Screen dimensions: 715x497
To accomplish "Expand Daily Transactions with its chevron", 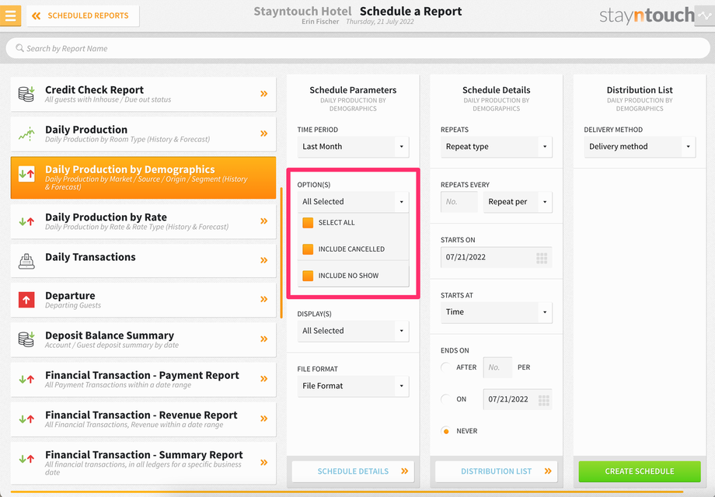I will 263,260.
